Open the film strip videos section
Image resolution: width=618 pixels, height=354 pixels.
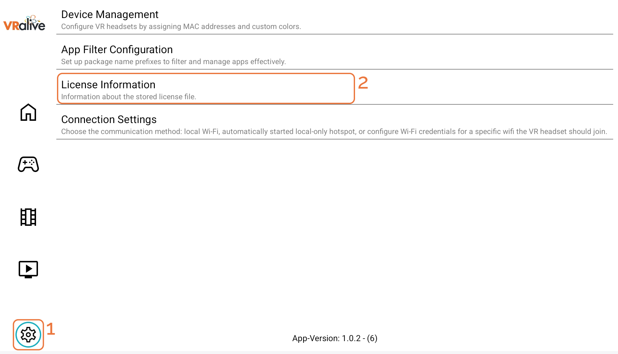coord(28,217)
